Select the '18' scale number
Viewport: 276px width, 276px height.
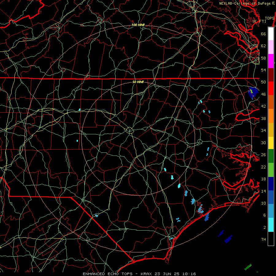pos(263,179)
